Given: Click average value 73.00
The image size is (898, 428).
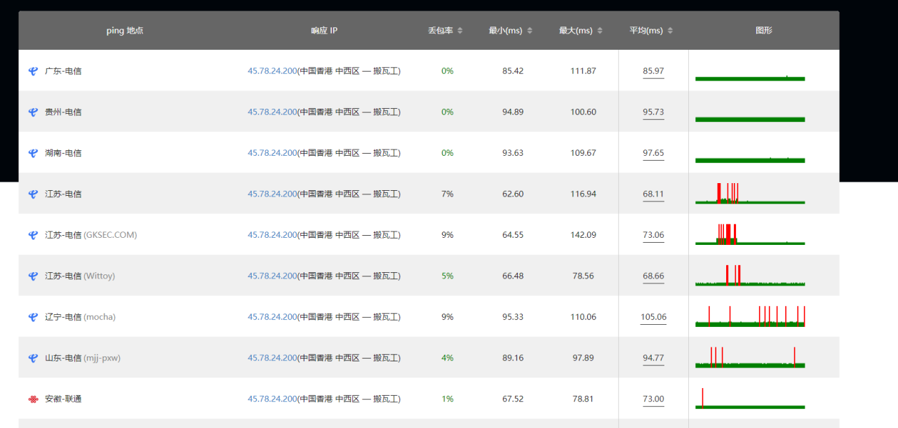Looking at the screenshot, I should [653, 399].
